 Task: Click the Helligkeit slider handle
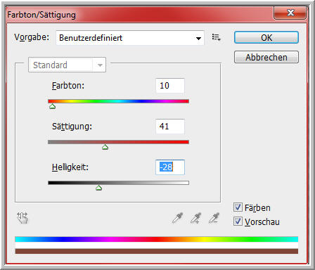(x=98, y=188)
